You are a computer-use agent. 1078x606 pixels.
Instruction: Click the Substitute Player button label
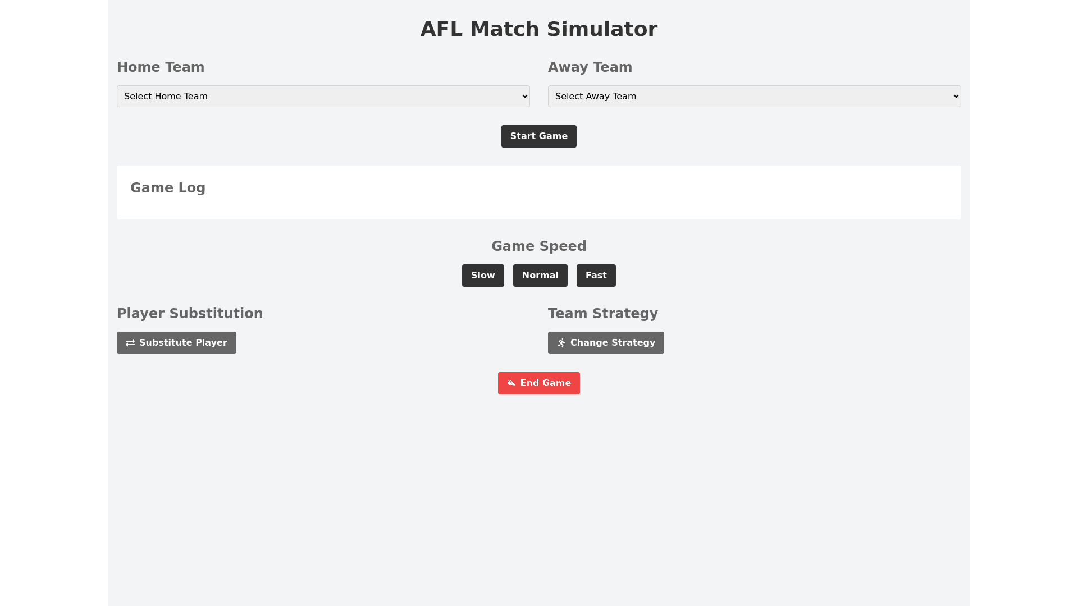coord(183,343)
